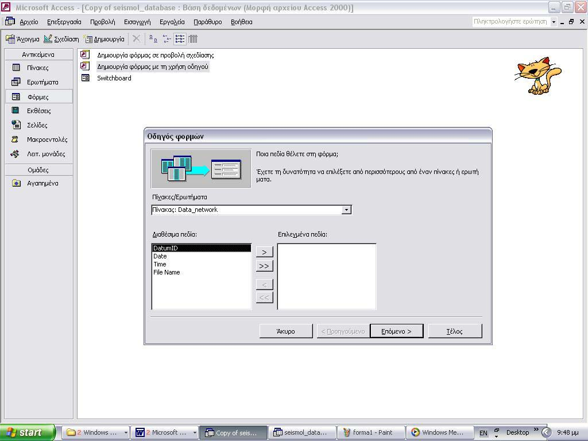This screenshot has width=588, height=441.
Task: Switch to small icons view
Action: pyautogui.click(x=167, y=38)
